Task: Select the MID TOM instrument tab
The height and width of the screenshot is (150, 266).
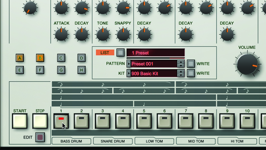Action: click(x=196, y=141)
